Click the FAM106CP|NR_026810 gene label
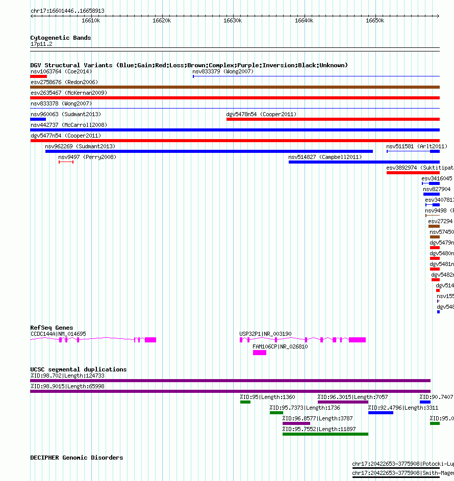Viewport: 454px width, 481px height. tap(280, 346)
